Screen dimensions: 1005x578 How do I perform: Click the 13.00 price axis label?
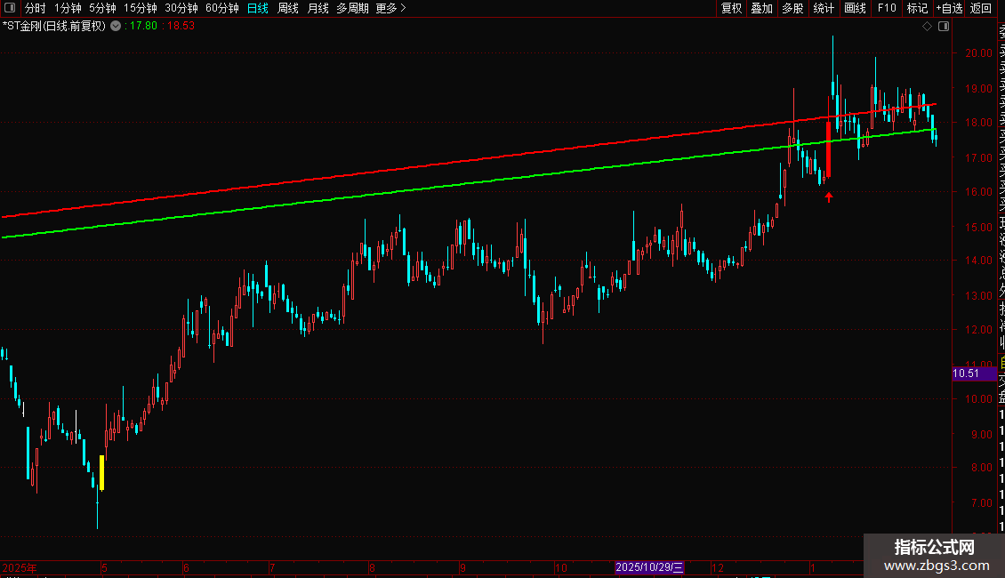[978, 296]
